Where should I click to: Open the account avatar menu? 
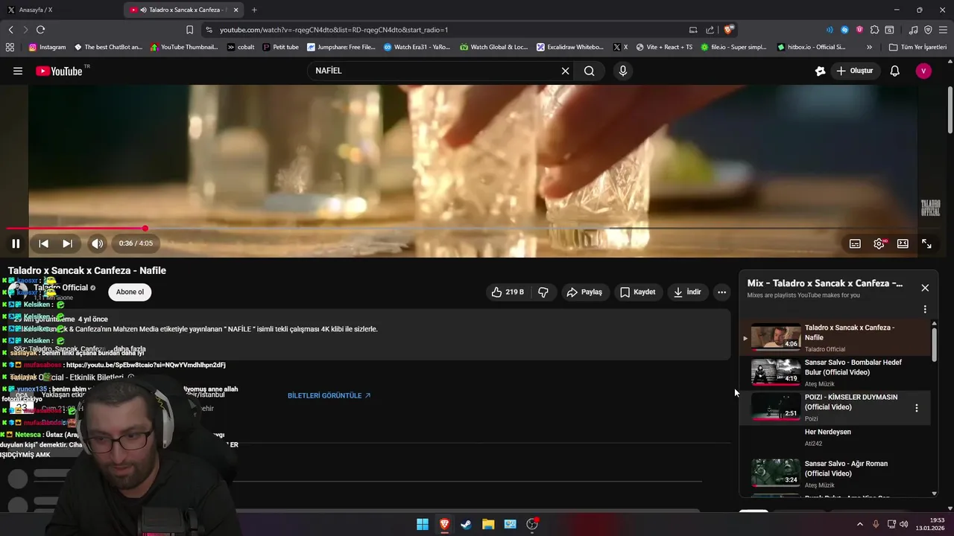pos(924,71)
